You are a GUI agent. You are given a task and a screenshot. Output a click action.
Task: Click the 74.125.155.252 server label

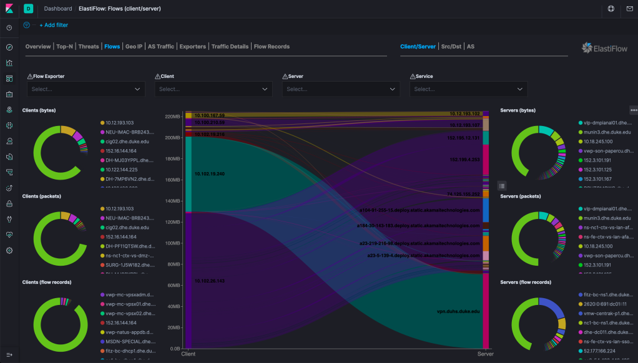point(463,195)
